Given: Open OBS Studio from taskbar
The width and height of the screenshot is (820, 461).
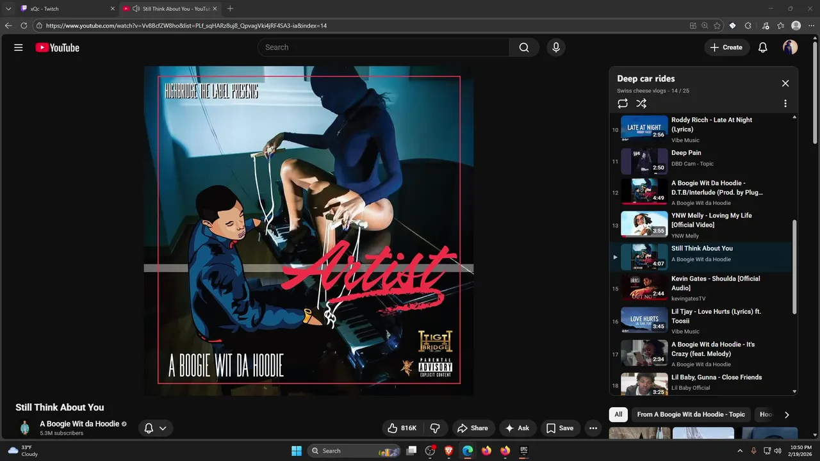Looking at the screenshot, I should pos(430,451).
